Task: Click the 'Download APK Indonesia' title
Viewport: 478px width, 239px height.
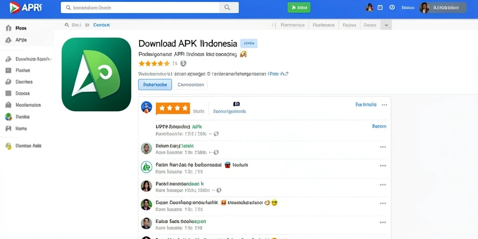Action: (188, 43)
